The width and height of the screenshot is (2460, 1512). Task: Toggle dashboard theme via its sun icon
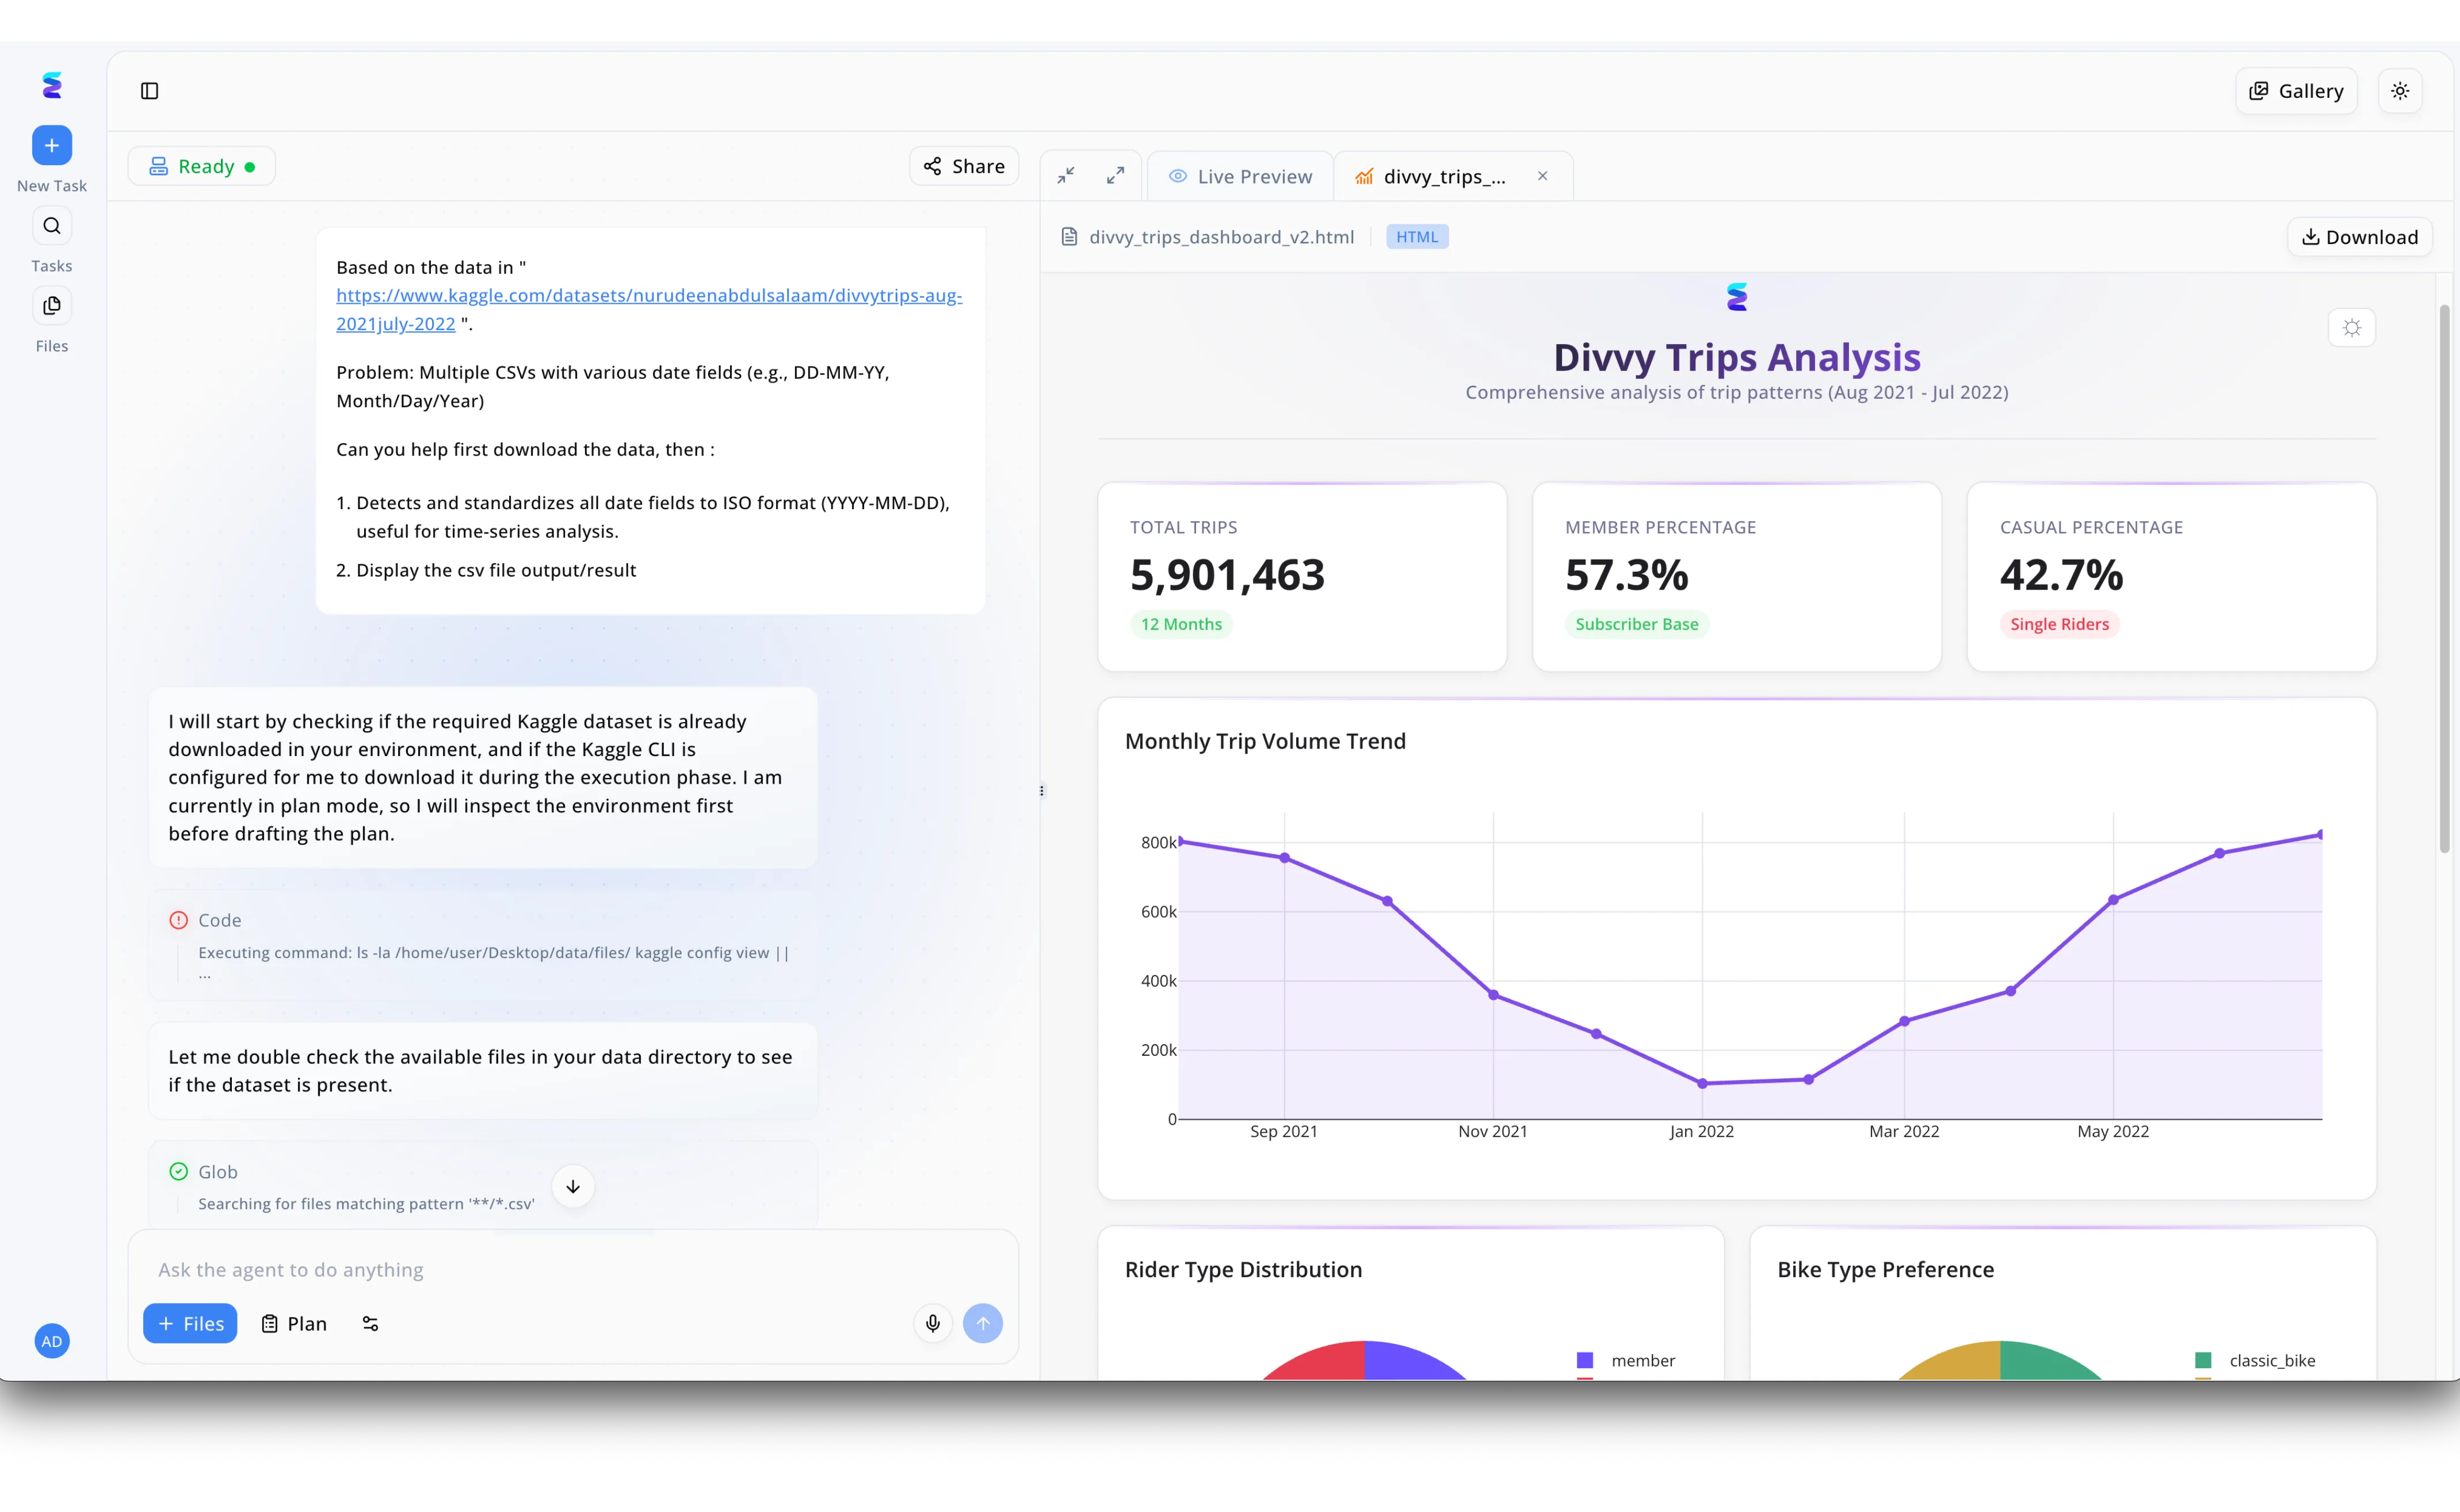click(2352, 327)
